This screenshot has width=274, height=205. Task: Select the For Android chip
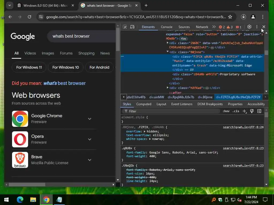(x=99, y=67)
